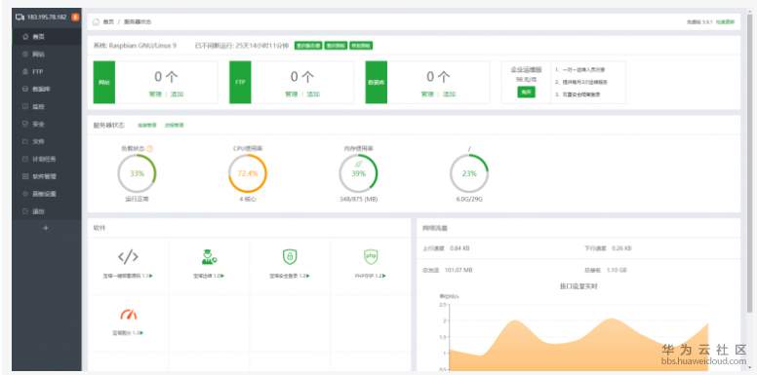Image resolution: width=757 pixels, height=375 pixels.
Task: Click 添加 add link in the FTP card
Action: (313, 94)
